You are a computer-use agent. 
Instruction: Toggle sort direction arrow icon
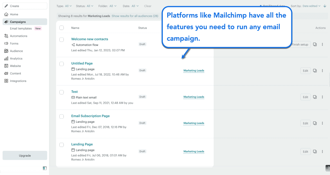pyautogui.click(x=325, y=6)
